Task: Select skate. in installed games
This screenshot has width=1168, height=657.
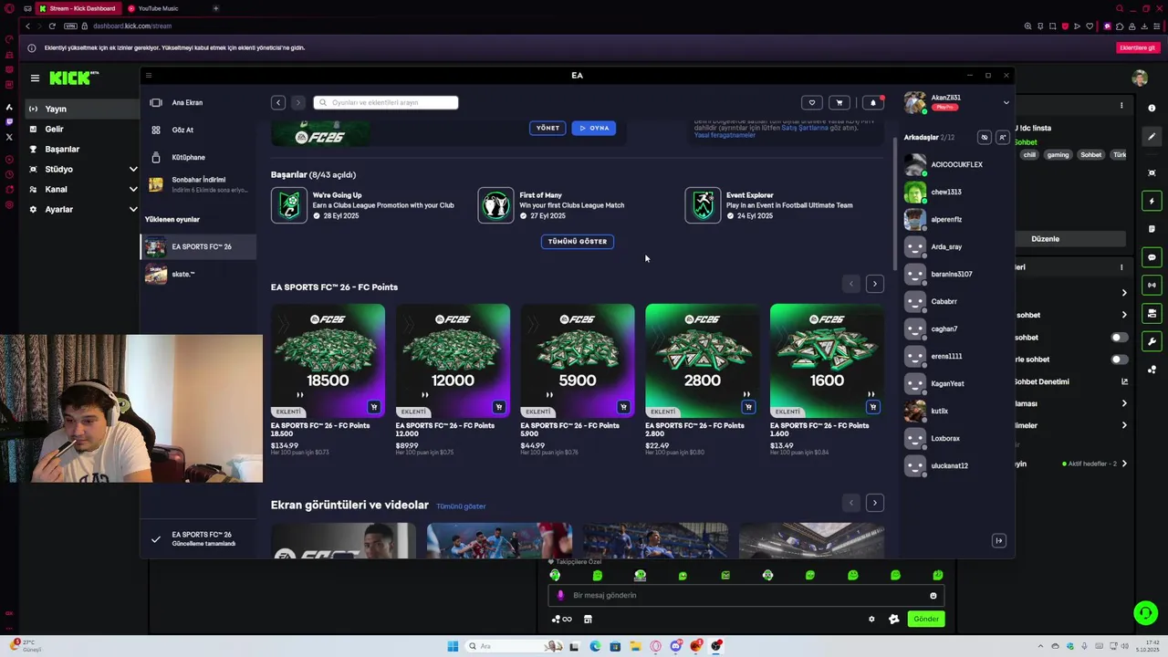Action: point(198,274)
